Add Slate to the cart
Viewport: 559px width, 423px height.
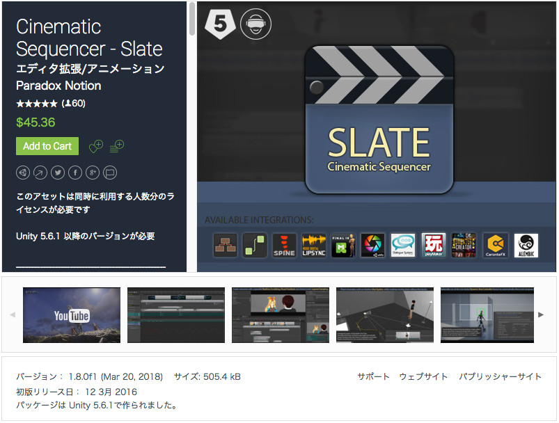47,146
